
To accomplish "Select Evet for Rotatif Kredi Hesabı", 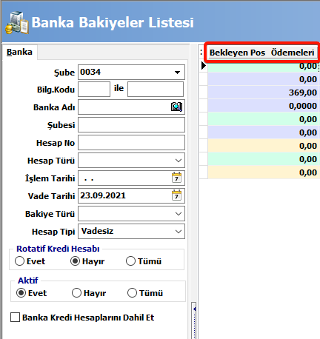I will point(19,261).
